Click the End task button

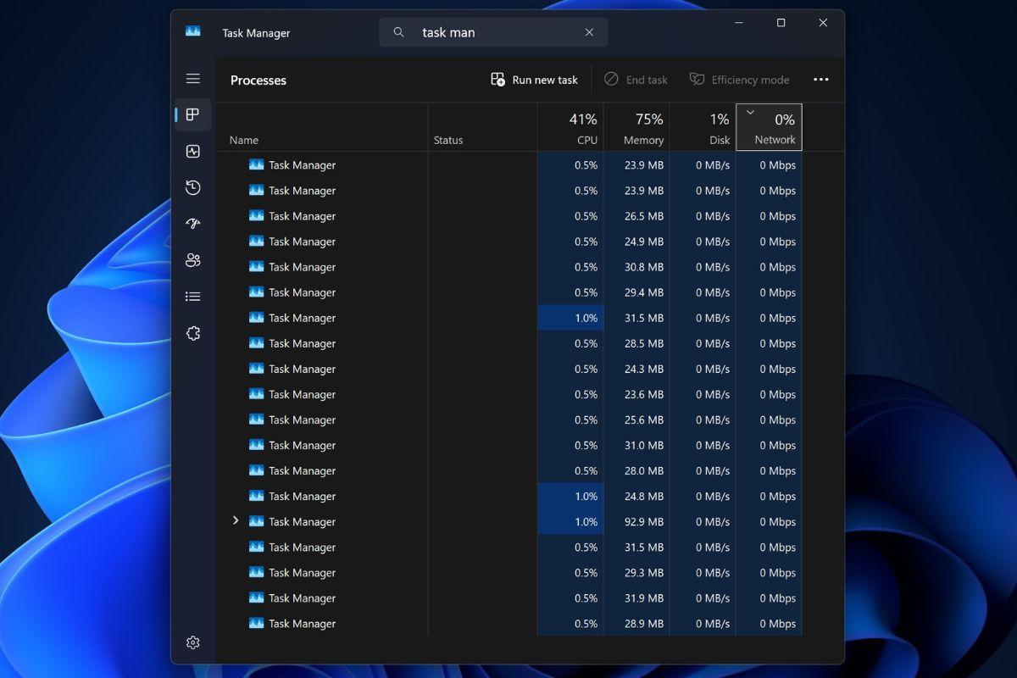tap(636, 79)
